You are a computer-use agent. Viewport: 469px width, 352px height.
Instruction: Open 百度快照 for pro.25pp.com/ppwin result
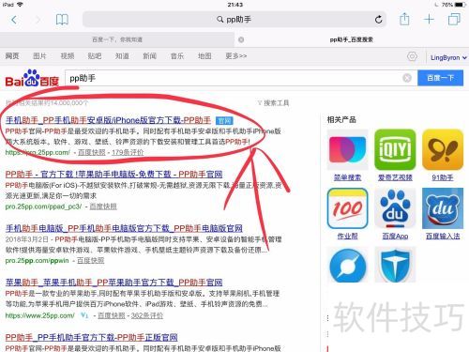pos(91,261)
